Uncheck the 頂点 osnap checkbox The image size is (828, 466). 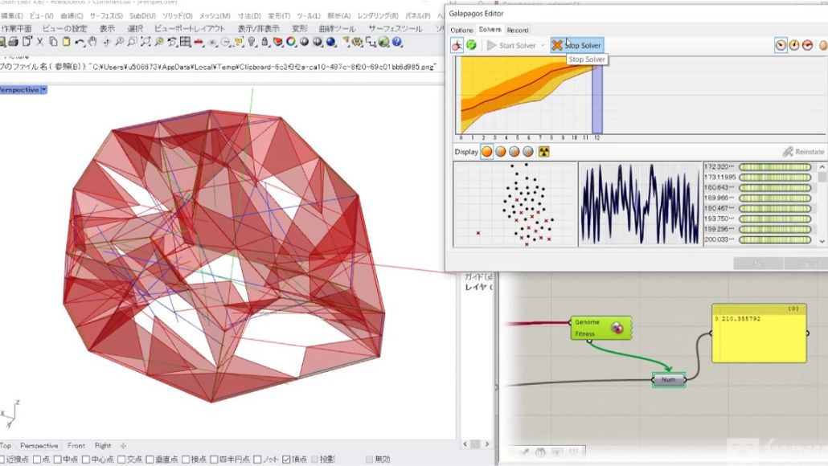pyautogui.click(x=287, y=460)
